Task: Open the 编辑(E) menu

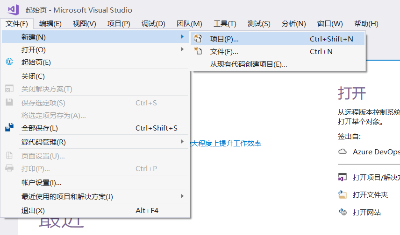Action: pyautogui.click(x=50, y=23)
